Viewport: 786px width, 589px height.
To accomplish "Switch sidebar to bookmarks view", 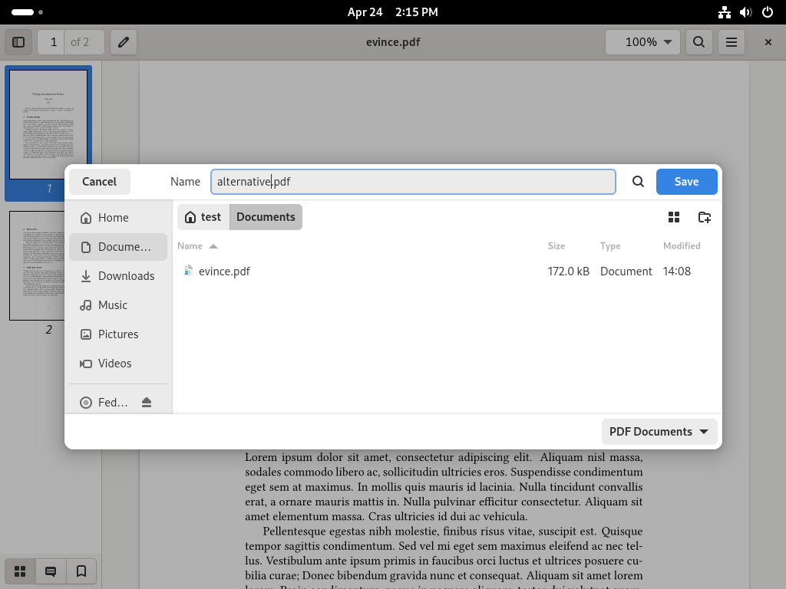I will 81,571.
